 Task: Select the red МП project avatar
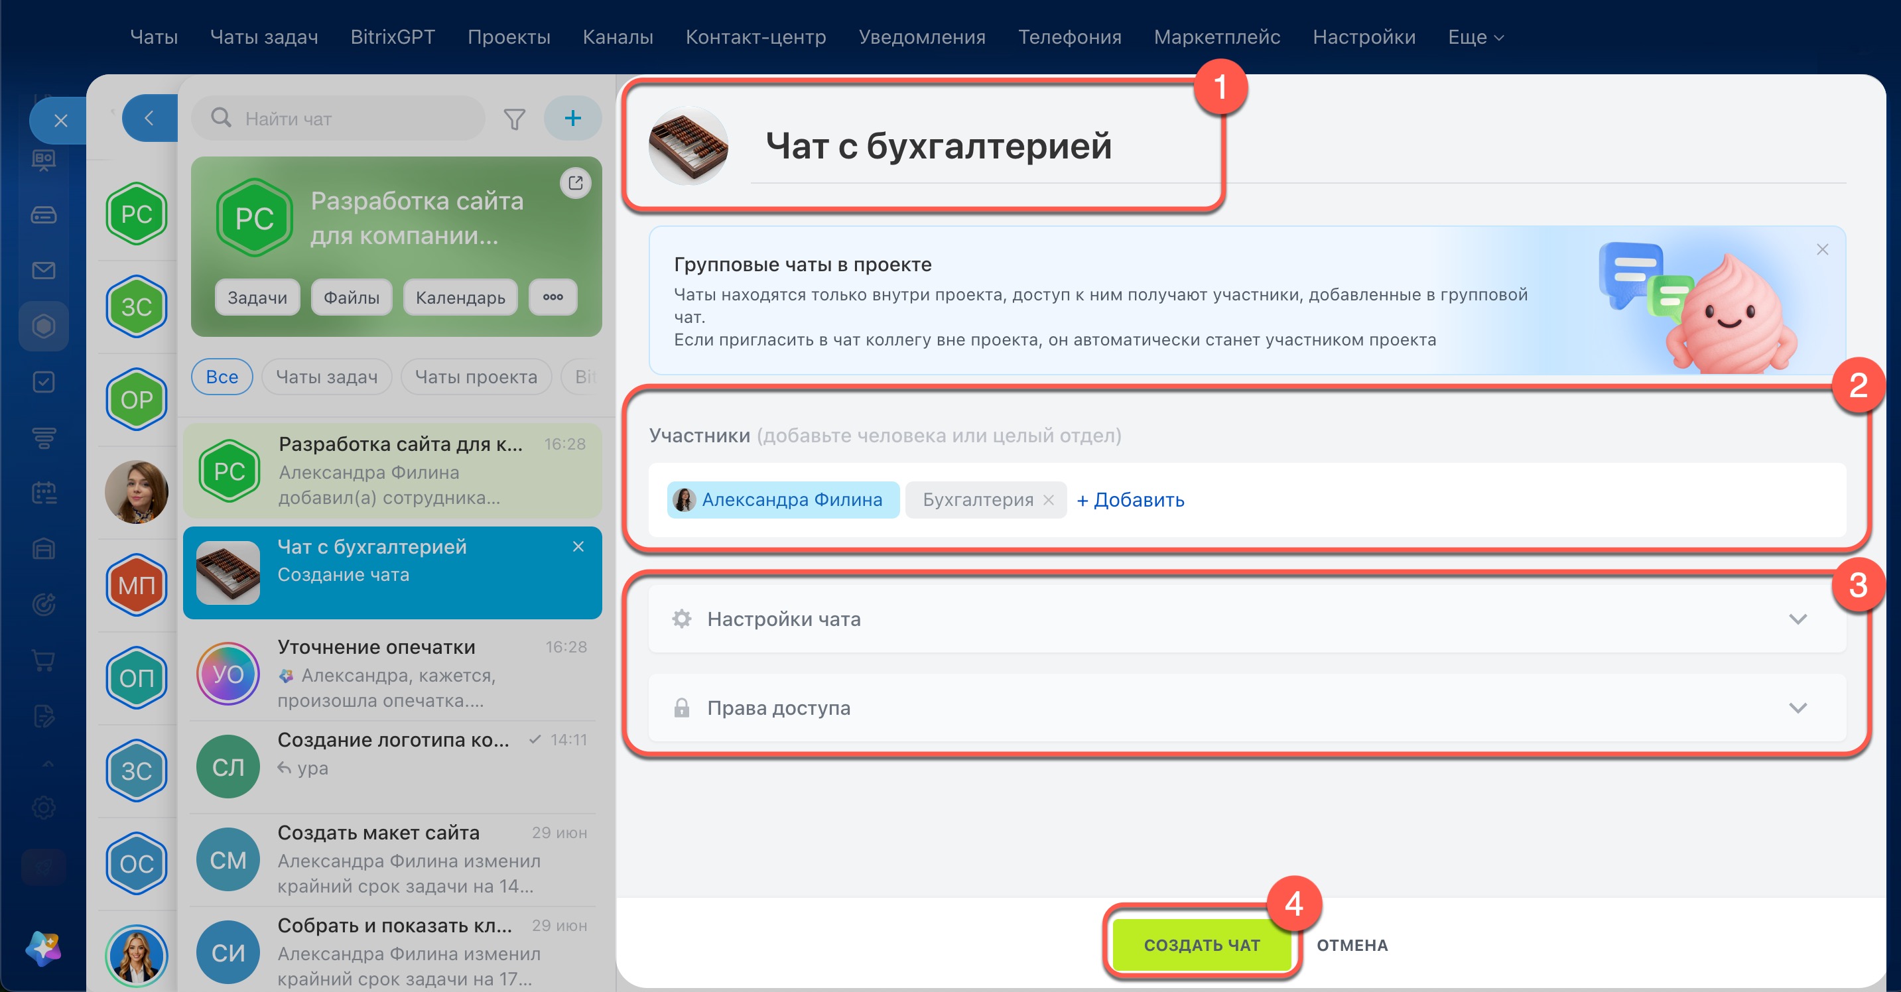[x=137, y=585]
